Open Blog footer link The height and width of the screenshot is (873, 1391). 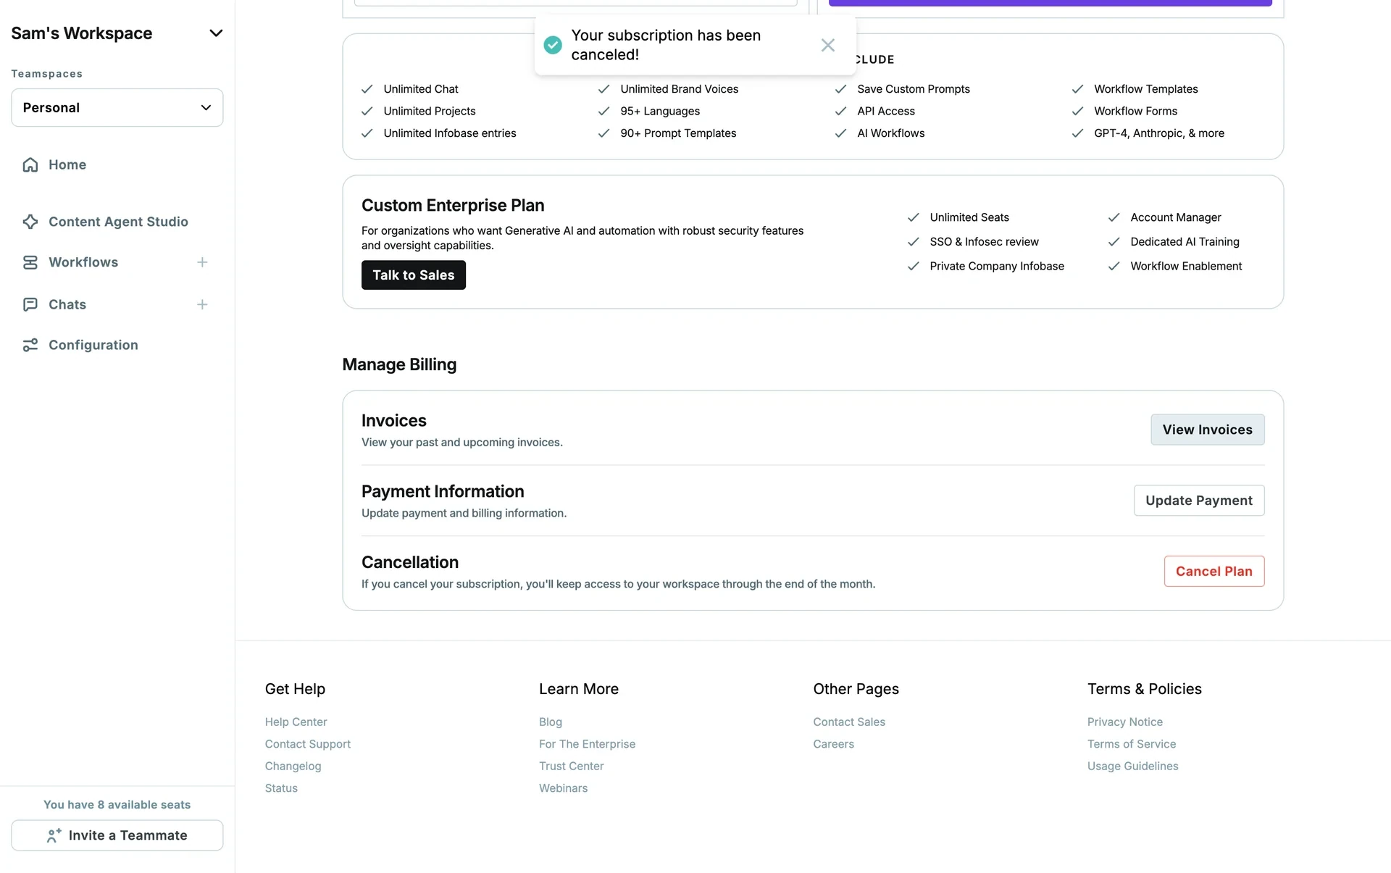551,722
